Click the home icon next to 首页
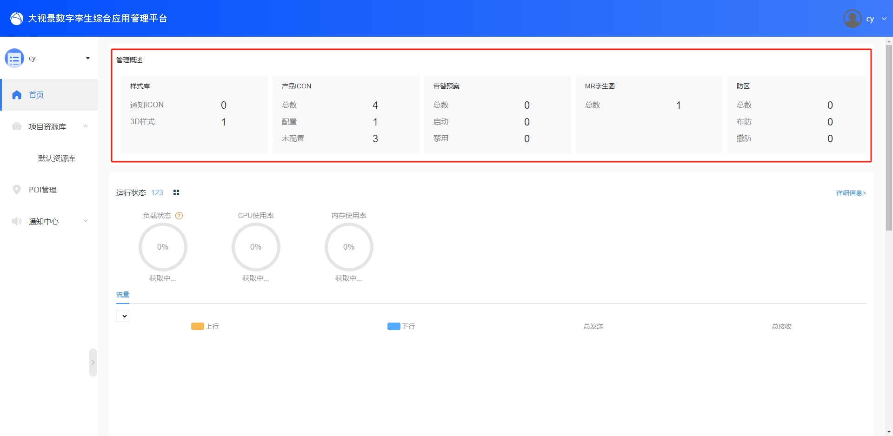The height and width of the screenshot is (436, 893). coord(17,95)
